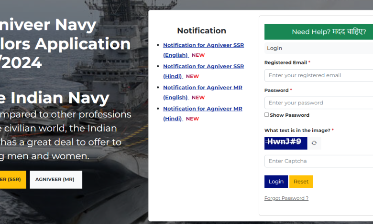Screen dimensions: 373x224
Task: Select the white AGNIVEER (MR) button
Action: click(56, 180)
